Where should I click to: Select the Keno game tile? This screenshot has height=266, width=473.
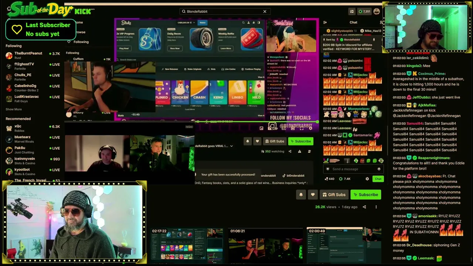coord(218,92)
